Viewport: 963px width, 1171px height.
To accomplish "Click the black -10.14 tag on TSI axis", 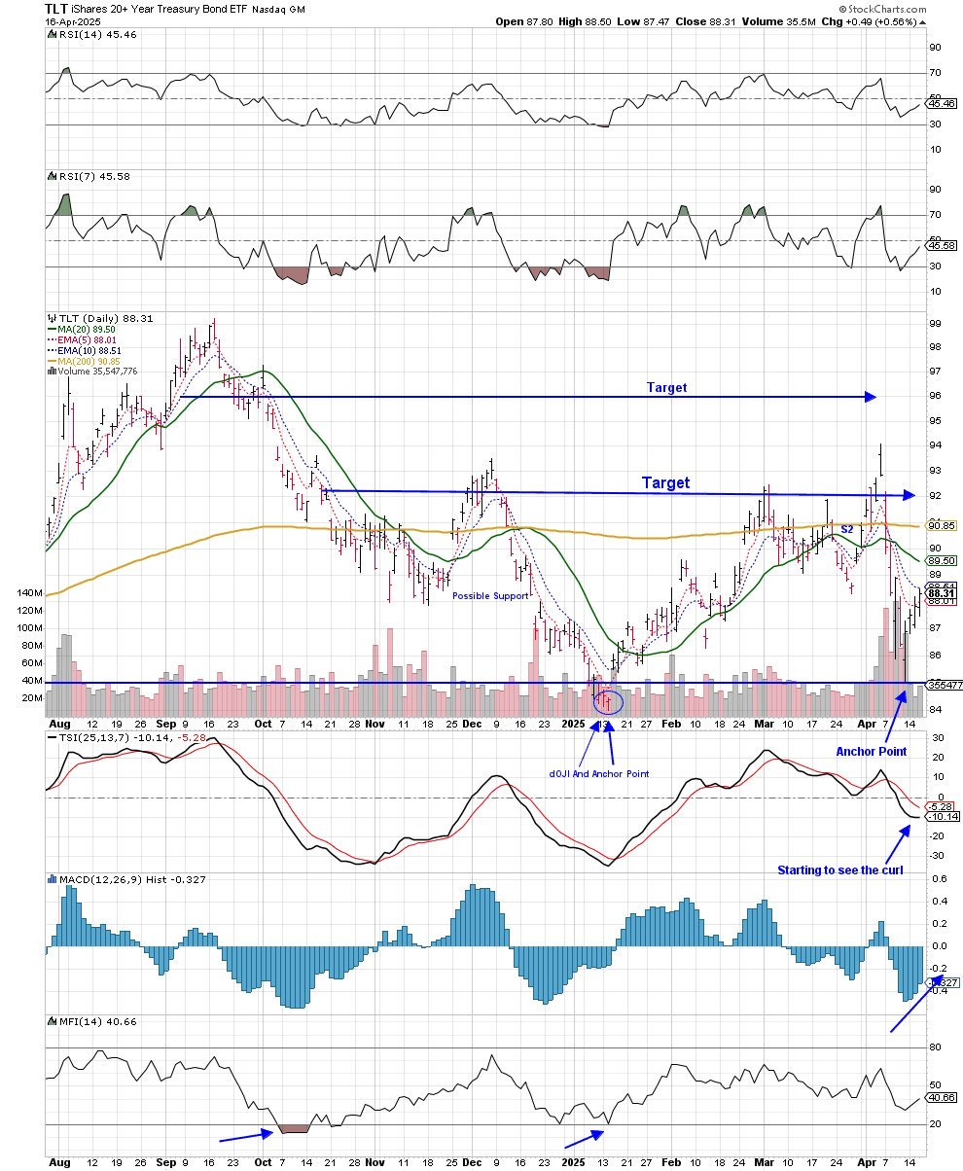I will 942,817.
